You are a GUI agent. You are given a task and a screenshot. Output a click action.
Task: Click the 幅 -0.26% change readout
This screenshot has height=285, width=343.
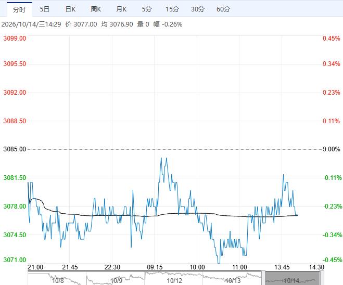(168, 24)
